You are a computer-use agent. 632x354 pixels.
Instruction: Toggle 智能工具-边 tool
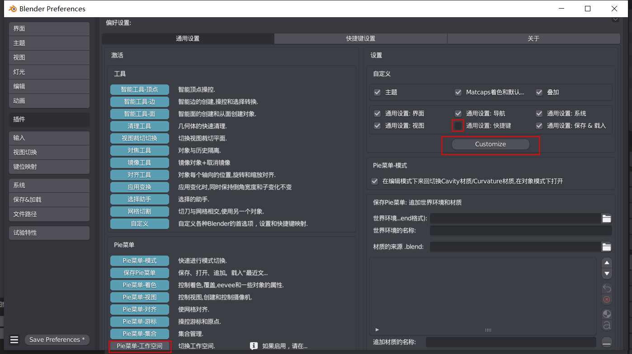coord(140,102)
